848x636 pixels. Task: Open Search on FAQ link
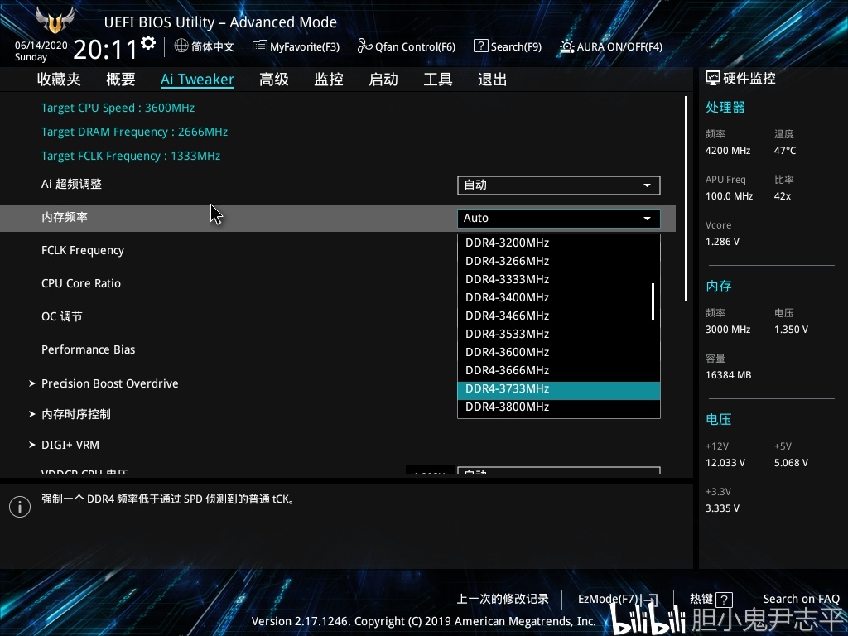(x=801, y=599)
